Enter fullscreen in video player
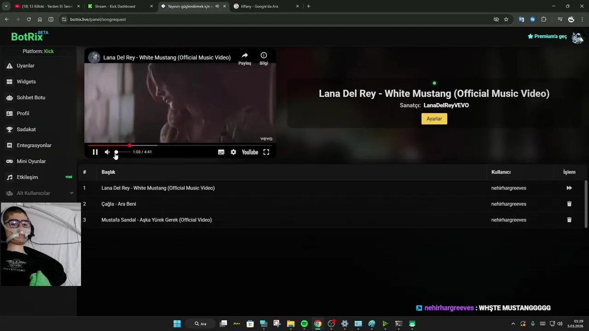Screen dimensions: 589x331 pyautogui.click(x=266, y=152)
